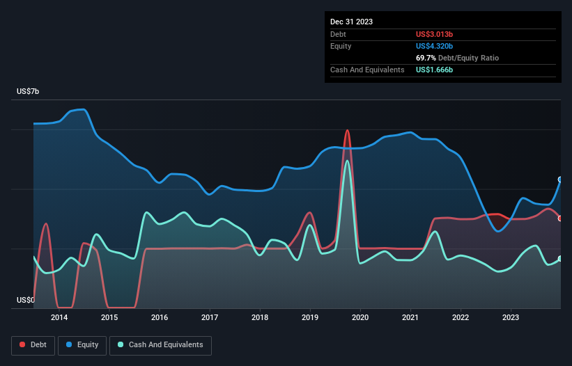Click the 2020 x-axis label

(360, 317)
